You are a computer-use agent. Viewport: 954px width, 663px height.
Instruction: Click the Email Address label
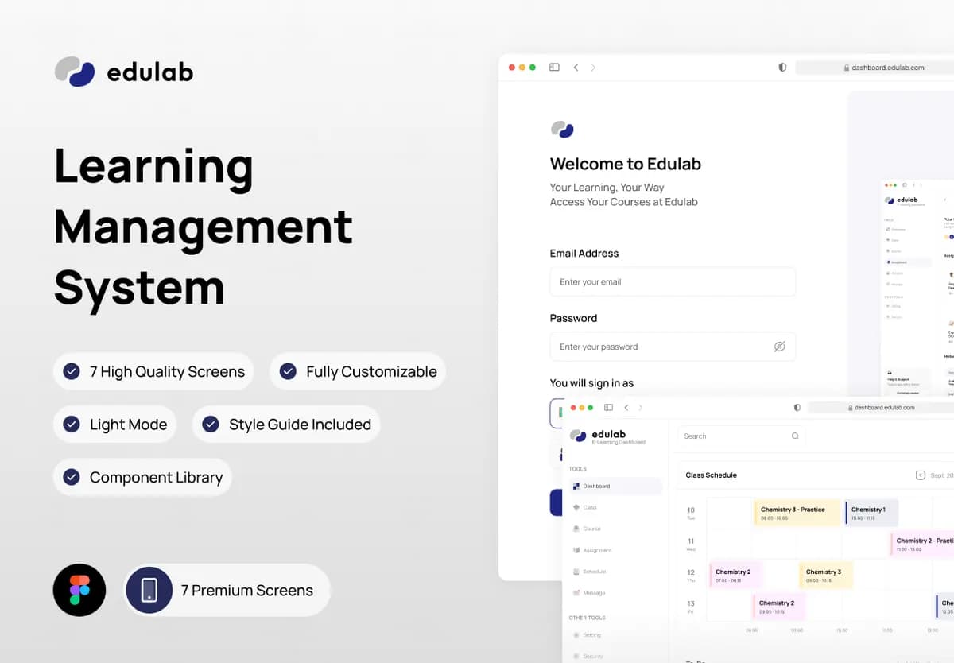coord(584,254)
